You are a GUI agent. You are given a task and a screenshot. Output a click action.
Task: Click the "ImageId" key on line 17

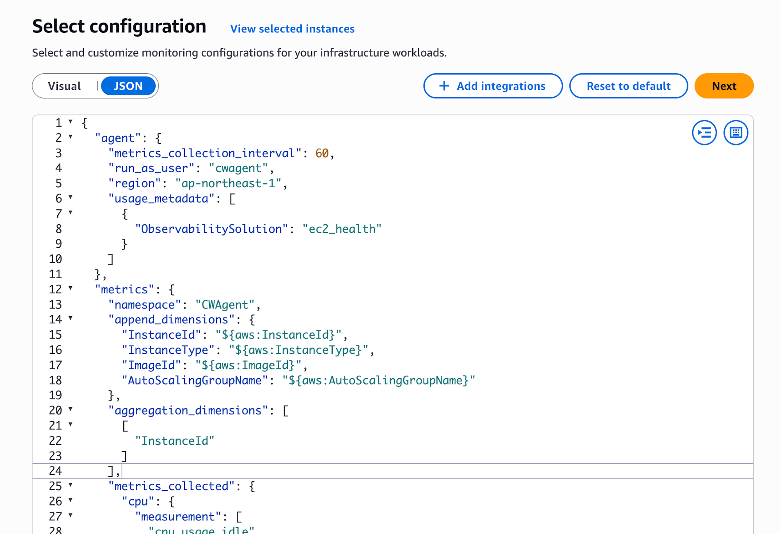coord(151,365)
